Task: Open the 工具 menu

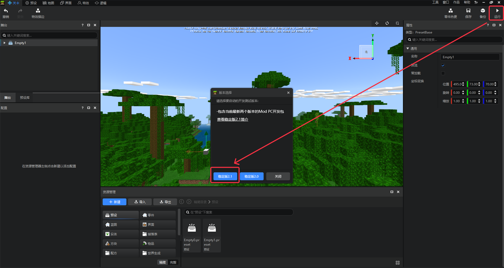Action: [435, 3]
